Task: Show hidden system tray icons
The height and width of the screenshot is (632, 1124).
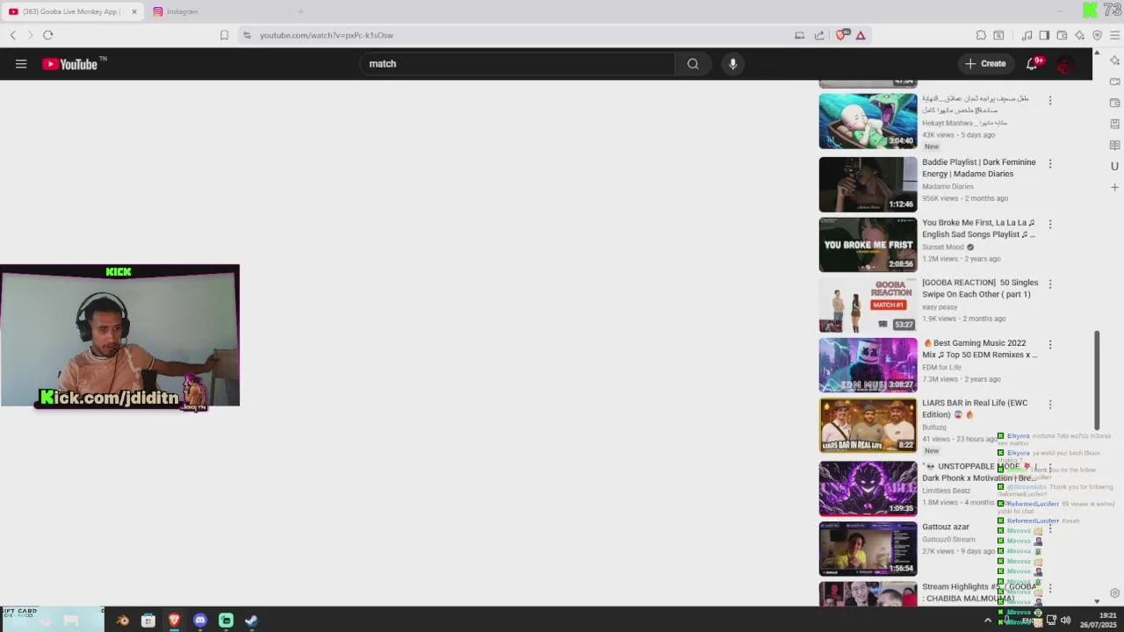Action: [988, 621]
